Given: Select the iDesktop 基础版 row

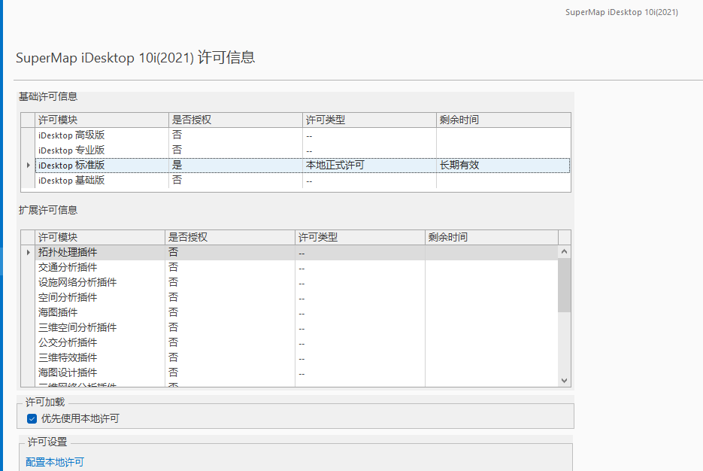Looking at the screenshot, I should 303,181.
